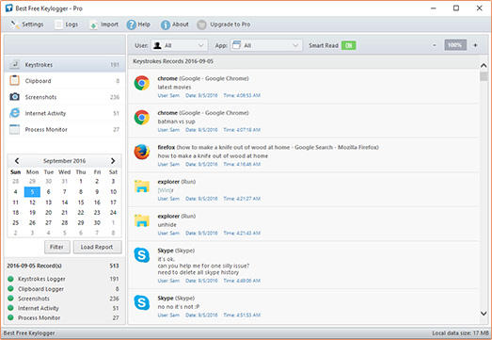The height and width of the screenshot is (340, 492).
Task: Click Keystrokes Logger green status indicator
Action: tap(10, 279)
